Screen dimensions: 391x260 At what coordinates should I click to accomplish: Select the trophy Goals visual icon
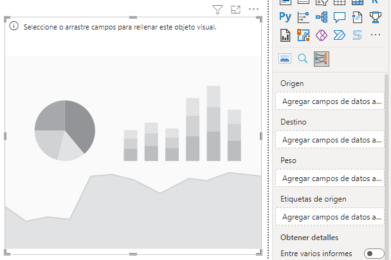(376, 17)
